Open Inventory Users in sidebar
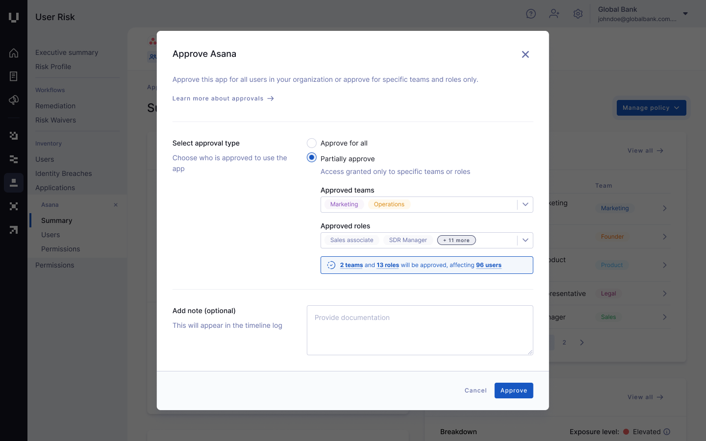This screenshot has width=706, height=441. [x=45, y=159]
